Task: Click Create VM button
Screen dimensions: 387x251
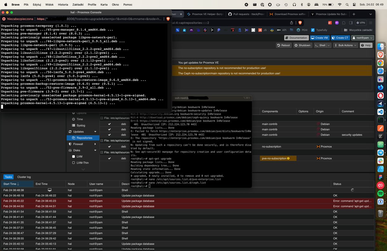Action: pyautogui.click(x=319, y=38)
